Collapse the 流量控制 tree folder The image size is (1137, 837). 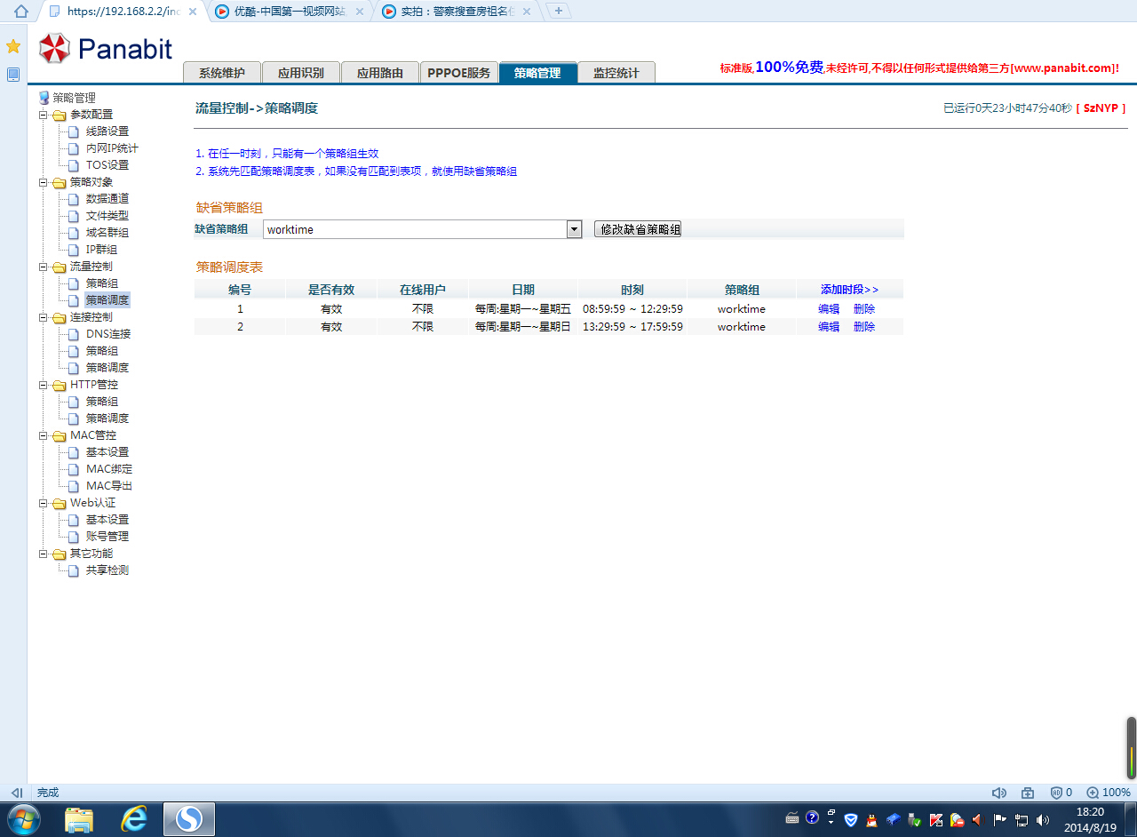[43, 267]
